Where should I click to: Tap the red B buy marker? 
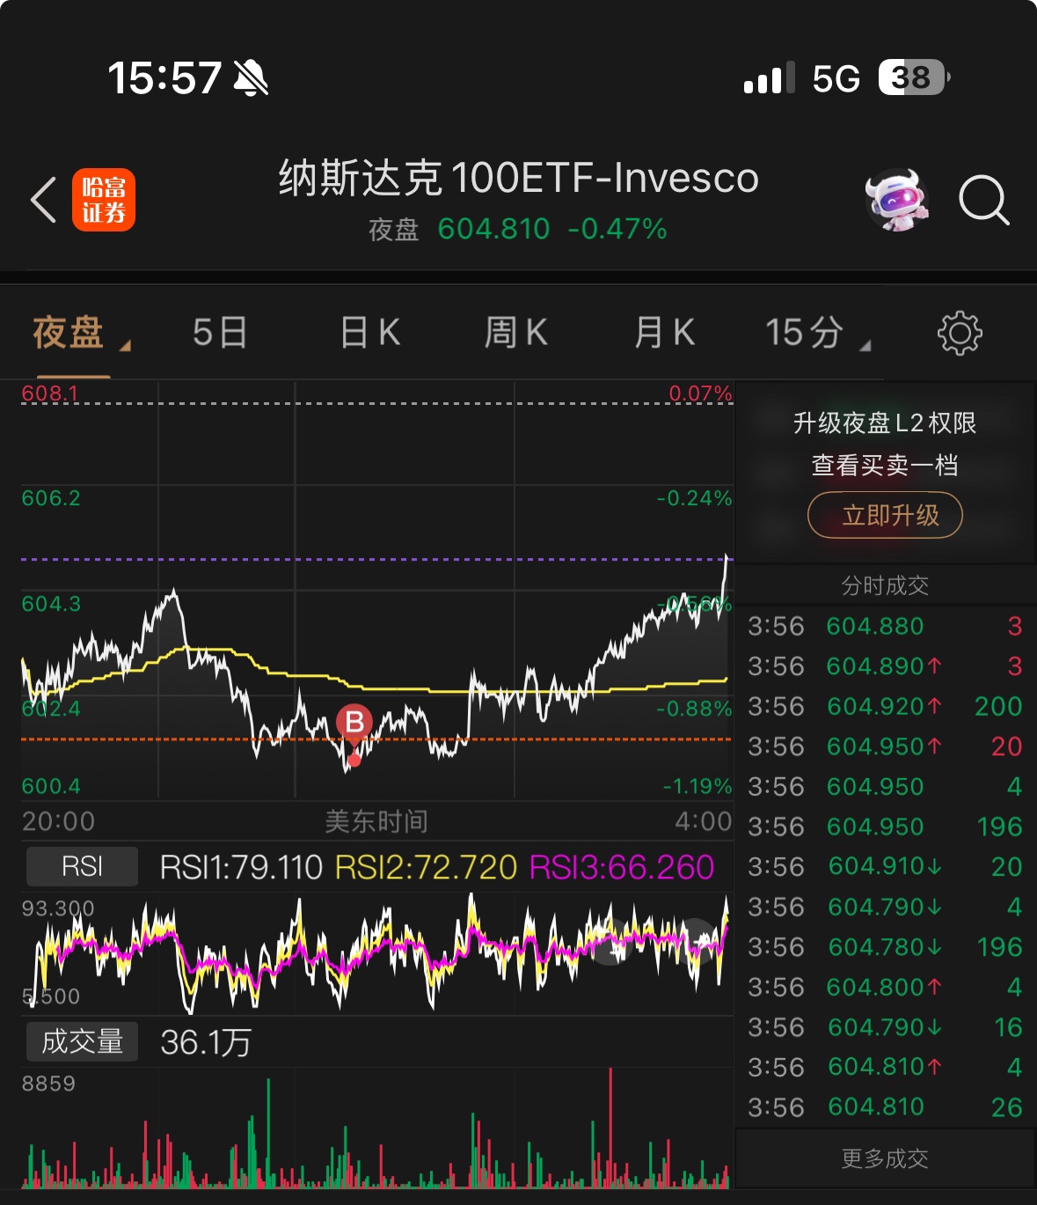[x=354, y=723]
